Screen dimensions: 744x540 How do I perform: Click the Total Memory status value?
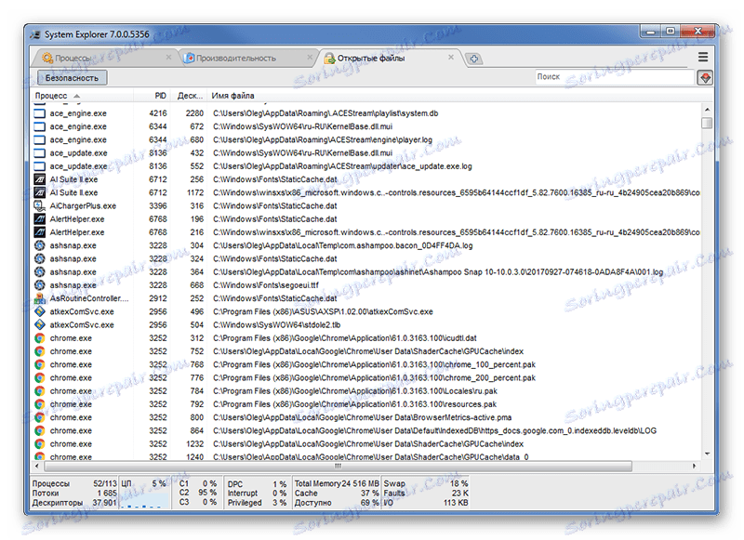pyautogui.click(x=359, y=484)
